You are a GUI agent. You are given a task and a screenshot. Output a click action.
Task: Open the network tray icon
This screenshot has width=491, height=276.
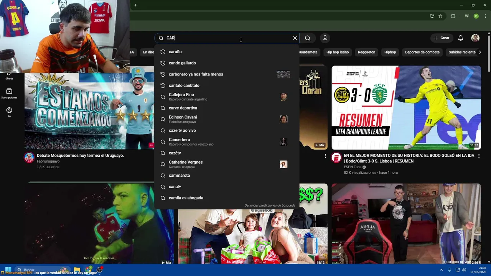[457, 270]
